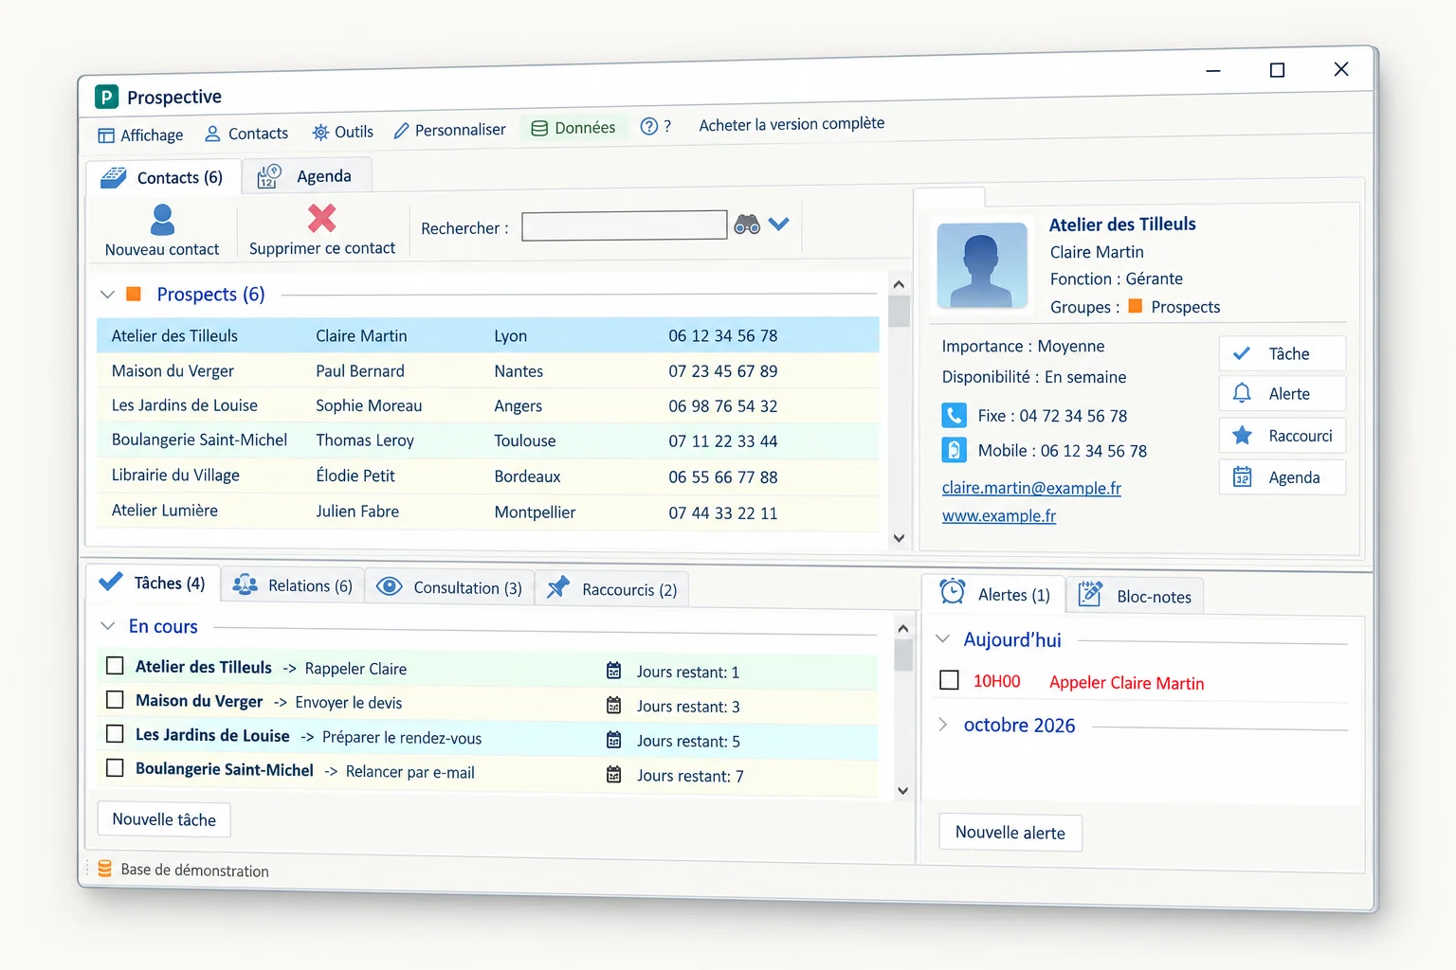
Task: Collapse the Prospects (6) group
Action: 107,295
